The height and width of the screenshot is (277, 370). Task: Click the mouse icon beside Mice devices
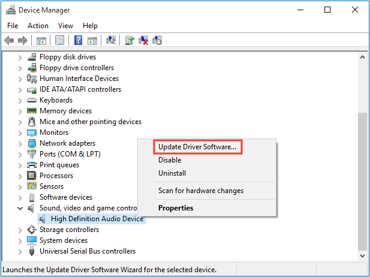click(x=32, y=122)
